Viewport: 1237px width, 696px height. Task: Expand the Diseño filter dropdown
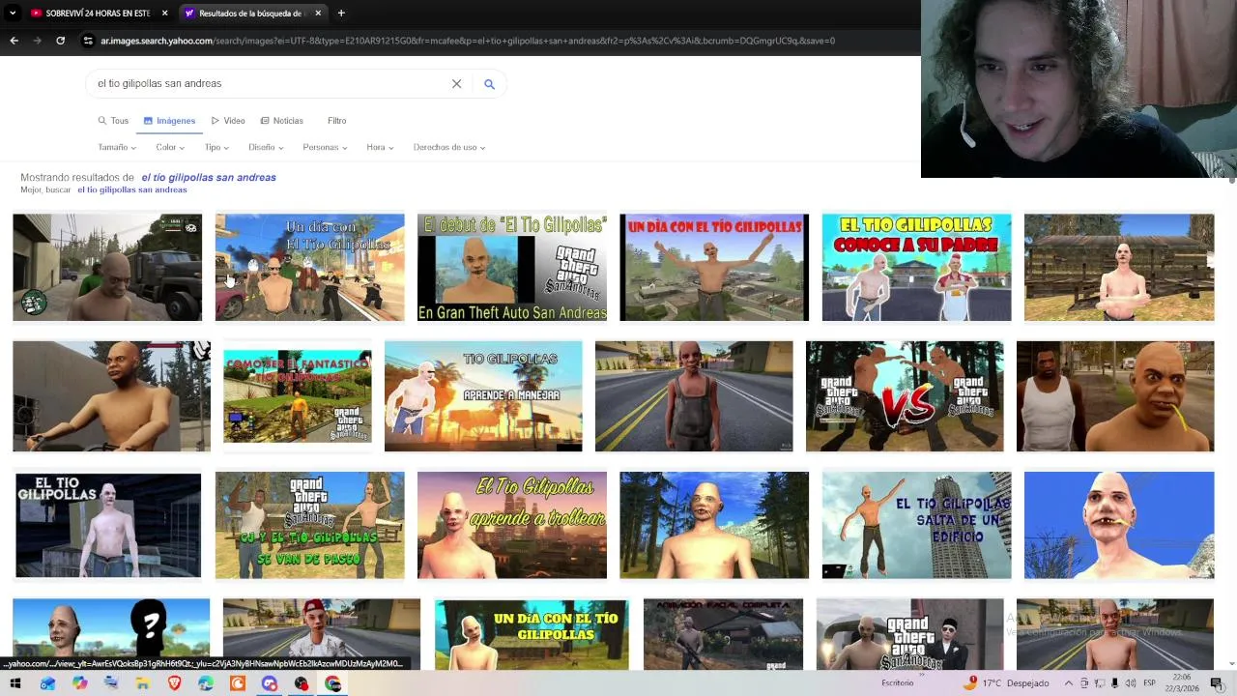[x=266, y=147]
